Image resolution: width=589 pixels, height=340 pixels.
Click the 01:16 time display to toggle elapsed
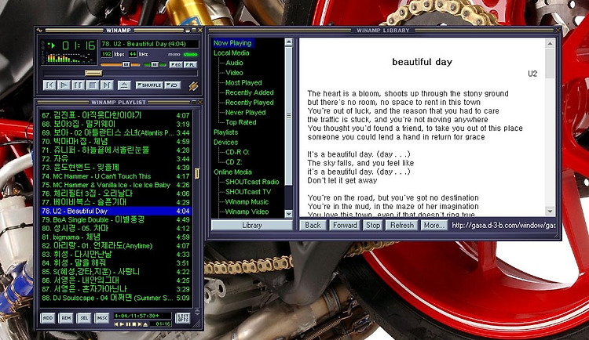click(79, 46)
